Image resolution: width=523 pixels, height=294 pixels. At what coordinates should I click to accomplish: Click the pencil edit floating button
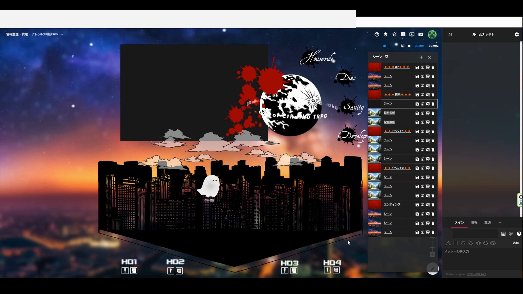pyautogui.click(x=432, y=268)
